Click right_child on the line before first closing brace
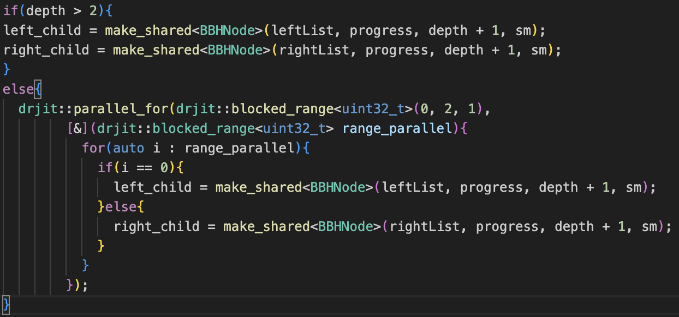Image resolution: width=679 pixels, height=317 pixels. (46, 50)
